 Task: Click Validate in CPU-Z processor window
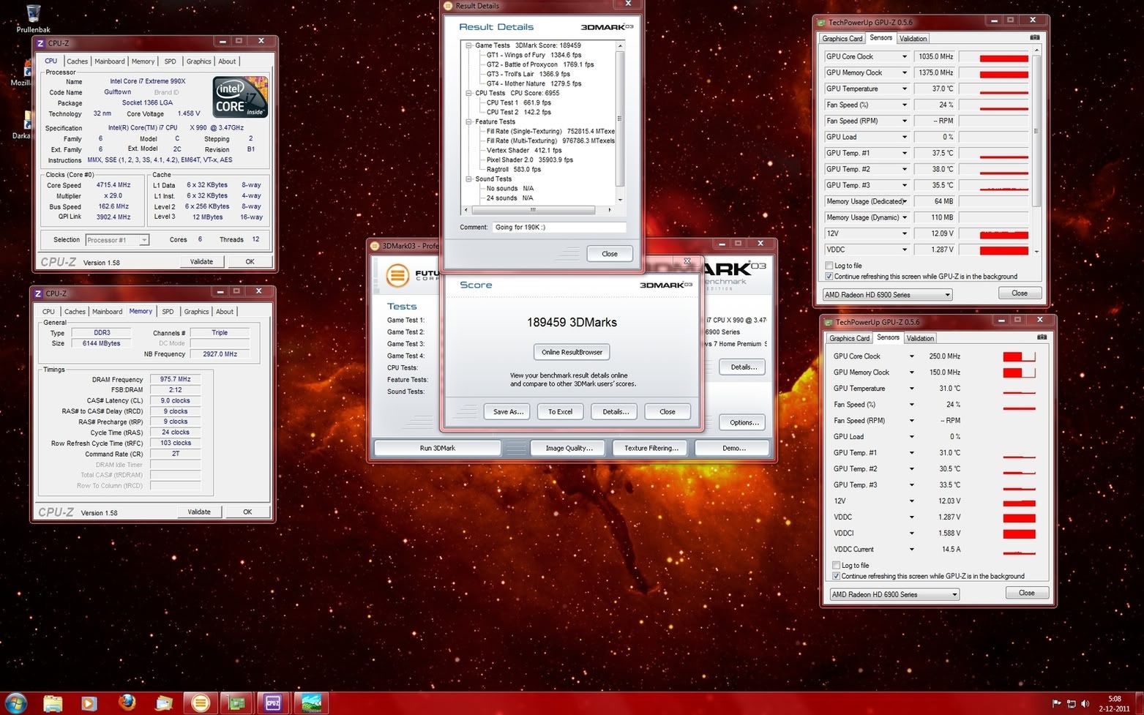point(201,261)
